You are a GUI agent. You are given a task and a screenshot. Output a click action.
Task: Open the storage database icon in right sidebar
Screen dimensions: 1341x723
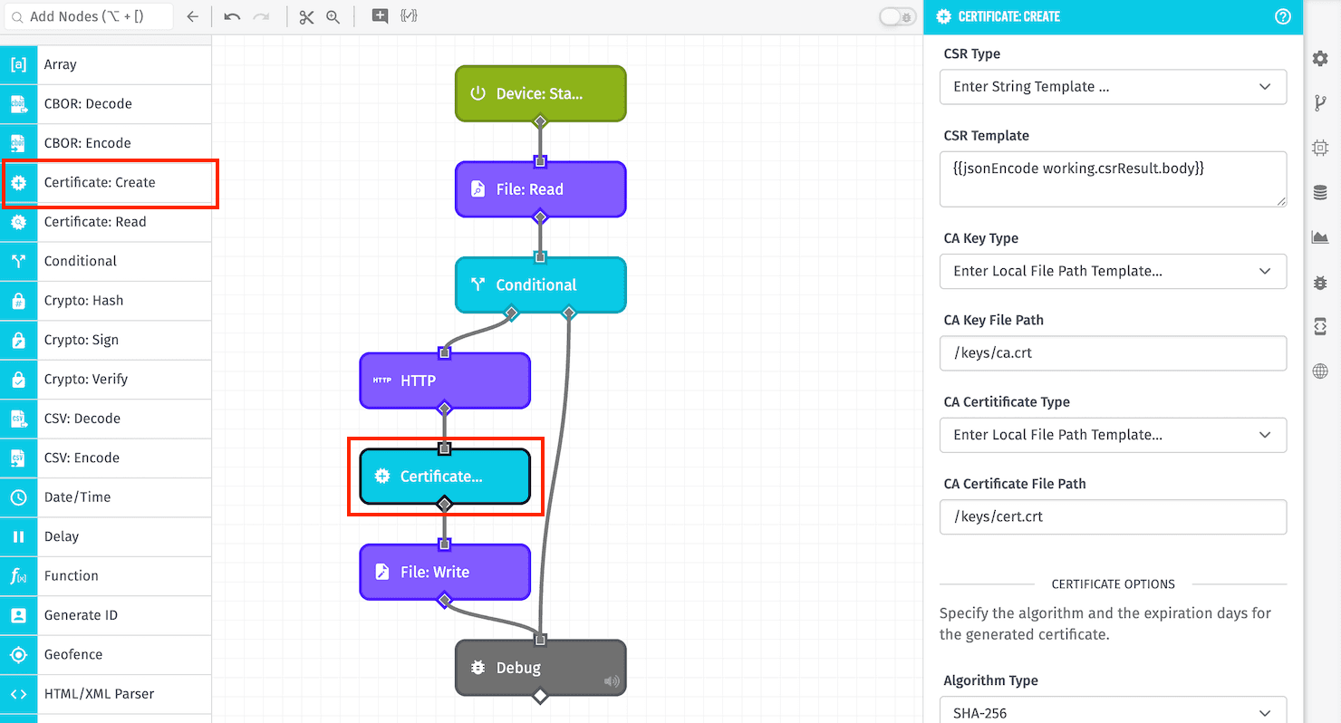(x=1320, y=192)
